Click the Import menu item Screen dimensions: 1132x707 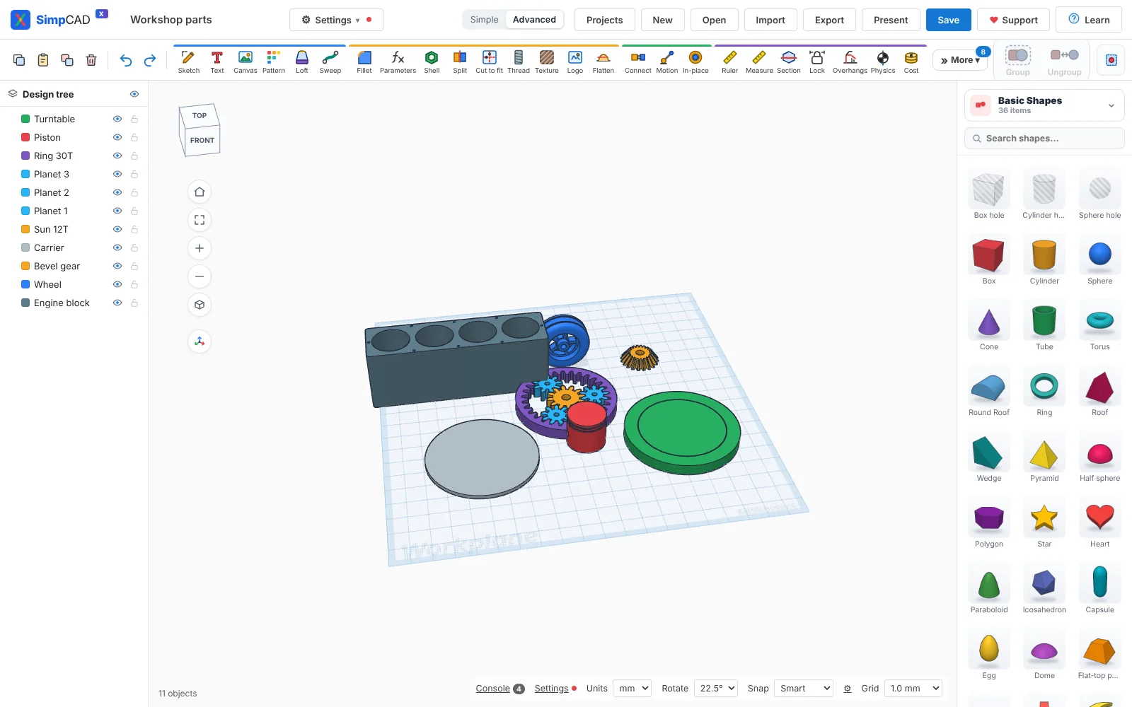point(770,20)
